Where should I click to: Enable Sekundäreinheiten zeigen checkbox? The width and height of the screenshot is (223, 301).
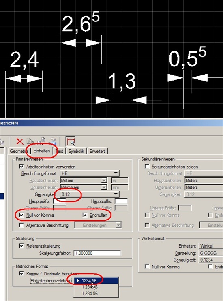click(147, 167)
